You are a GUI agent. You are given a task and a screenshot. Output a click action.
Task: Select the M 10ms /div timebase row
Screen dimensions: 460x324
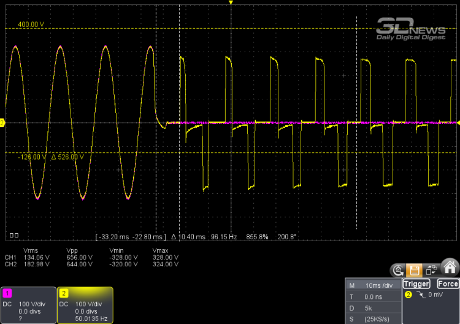(x=374, y=285)
